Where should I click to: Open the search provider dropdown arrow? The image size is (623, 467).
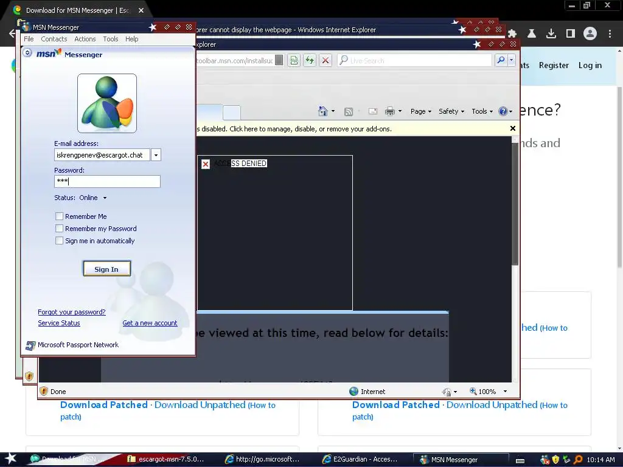pos(511,60)
